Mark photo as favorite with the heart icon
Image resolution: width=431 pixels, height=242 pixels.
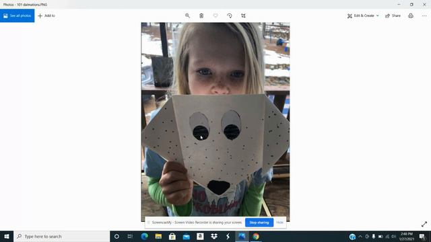point(215,15)
